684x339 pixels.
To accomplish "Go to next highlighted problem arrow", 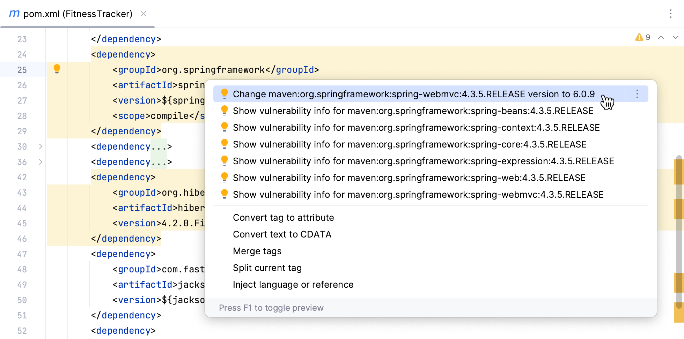I will click(x=675, y=37).
